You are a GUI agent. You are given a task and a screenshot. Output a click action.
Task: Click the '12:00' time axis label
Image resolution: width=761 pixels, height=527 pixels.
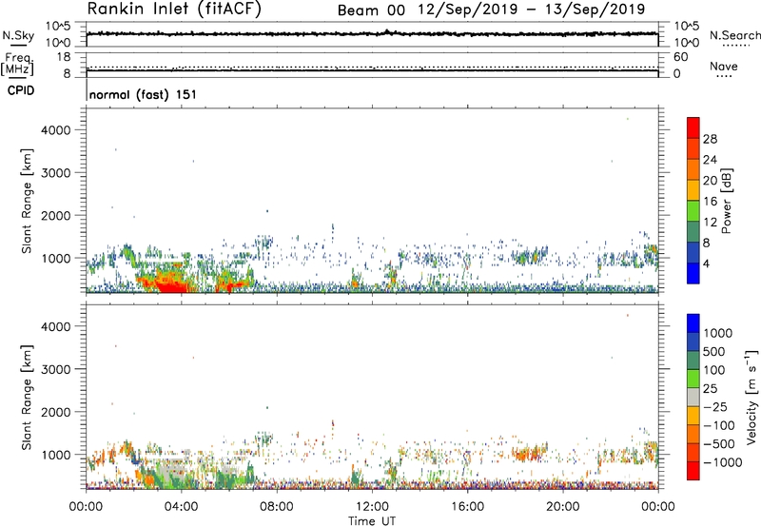(372, 507)
